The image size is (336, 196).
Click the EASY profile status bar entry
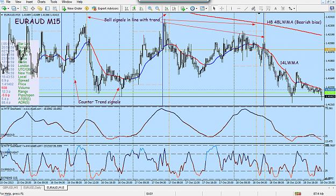click(149, 194)
